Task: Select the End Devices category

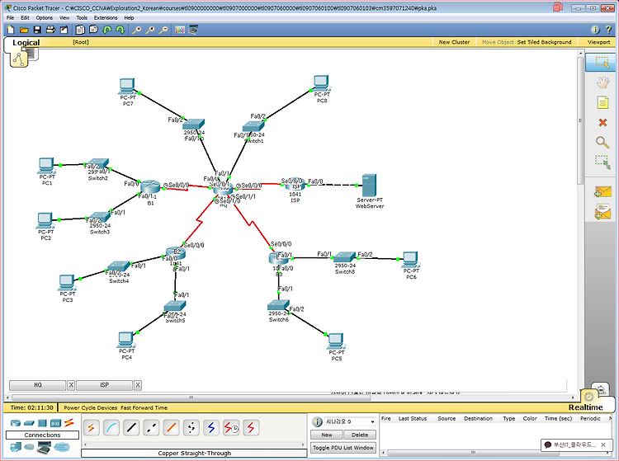Action: pyautogui.click(x=16, y=447)
